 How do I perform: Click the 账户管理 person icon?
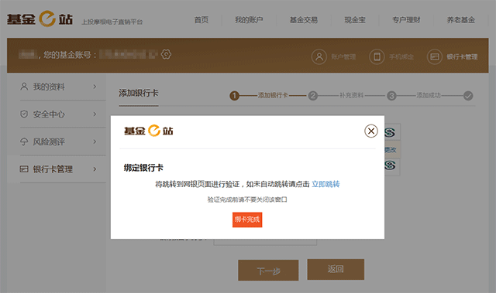(x=319, y=56)
